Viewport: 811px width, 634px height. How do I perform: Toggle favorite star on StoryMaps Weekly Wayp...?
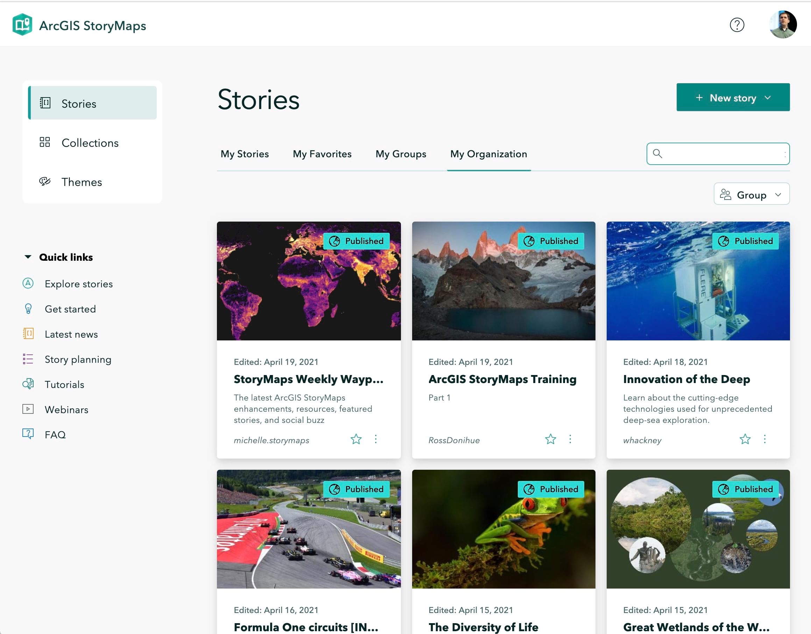tap(355, 439)
